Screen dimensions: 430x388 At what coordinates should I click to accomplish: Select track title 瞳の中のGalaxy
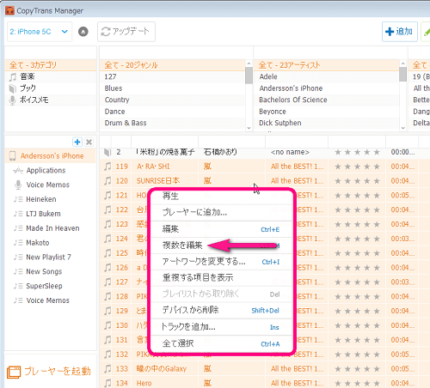162,368
